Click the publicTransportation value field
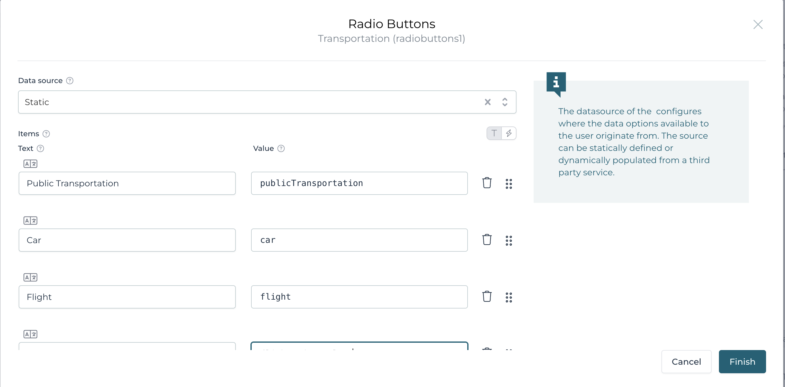The image size is (785, 387). (359, 183)
